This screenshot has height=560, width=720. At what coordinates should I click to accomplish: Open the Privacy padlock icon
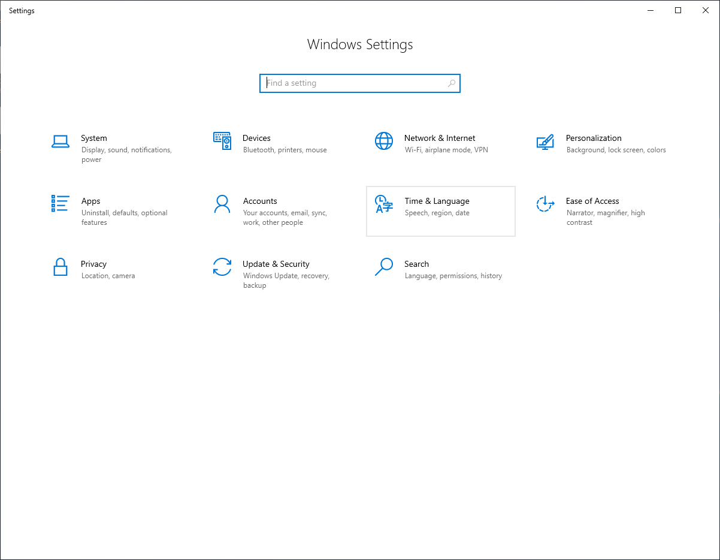click(60, 267)
